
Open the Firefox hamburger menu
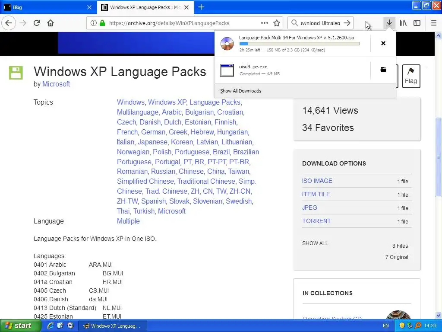click(434, 23)
